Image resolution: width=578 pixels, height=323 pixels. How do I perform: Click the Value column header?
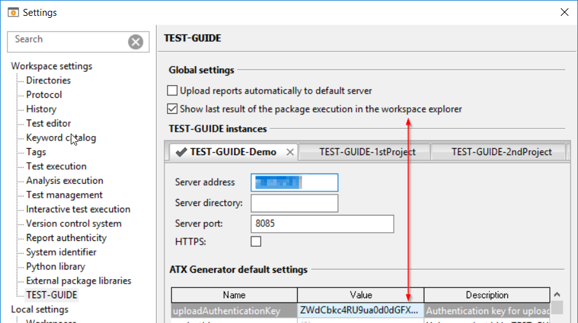(361, 295)
